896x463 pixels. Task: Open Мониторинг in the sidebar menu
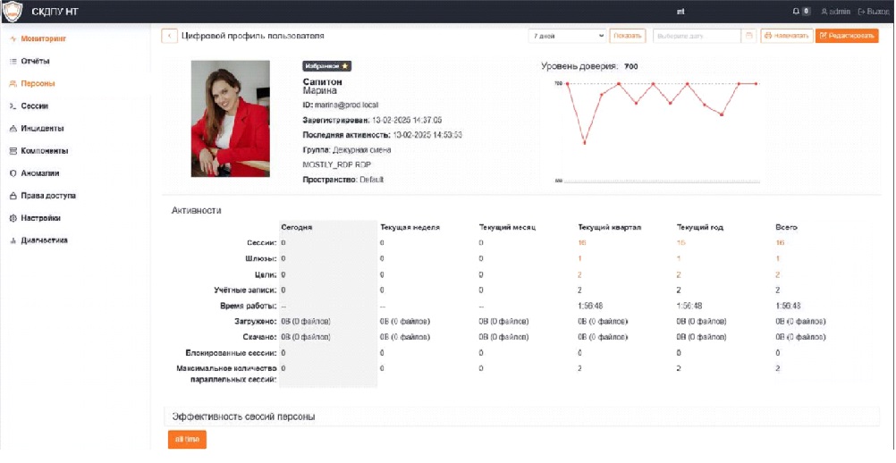point(44,39)
